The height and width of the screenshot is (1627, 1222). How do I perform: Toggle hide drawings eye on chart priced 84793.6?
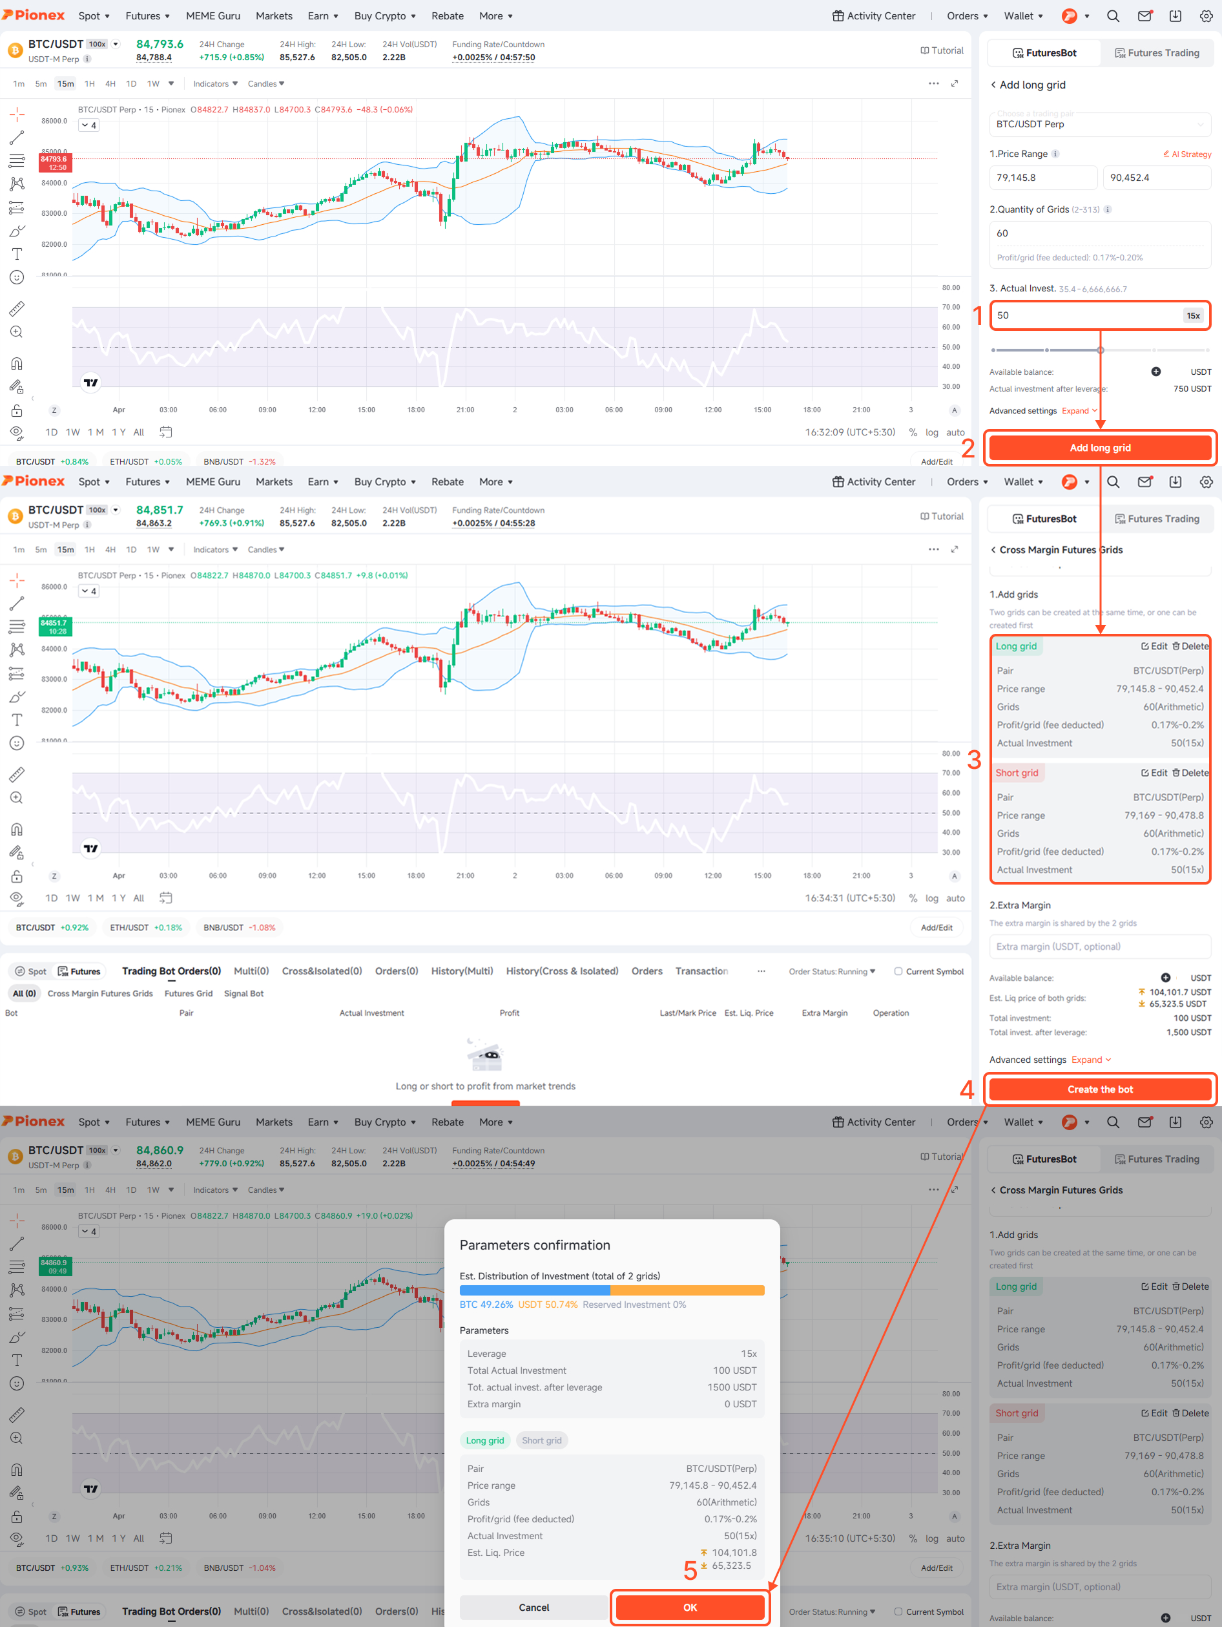(16, 432)
